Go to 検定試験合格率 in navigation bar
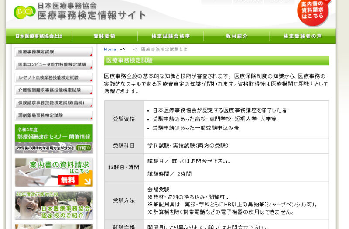 pos(171,37)
